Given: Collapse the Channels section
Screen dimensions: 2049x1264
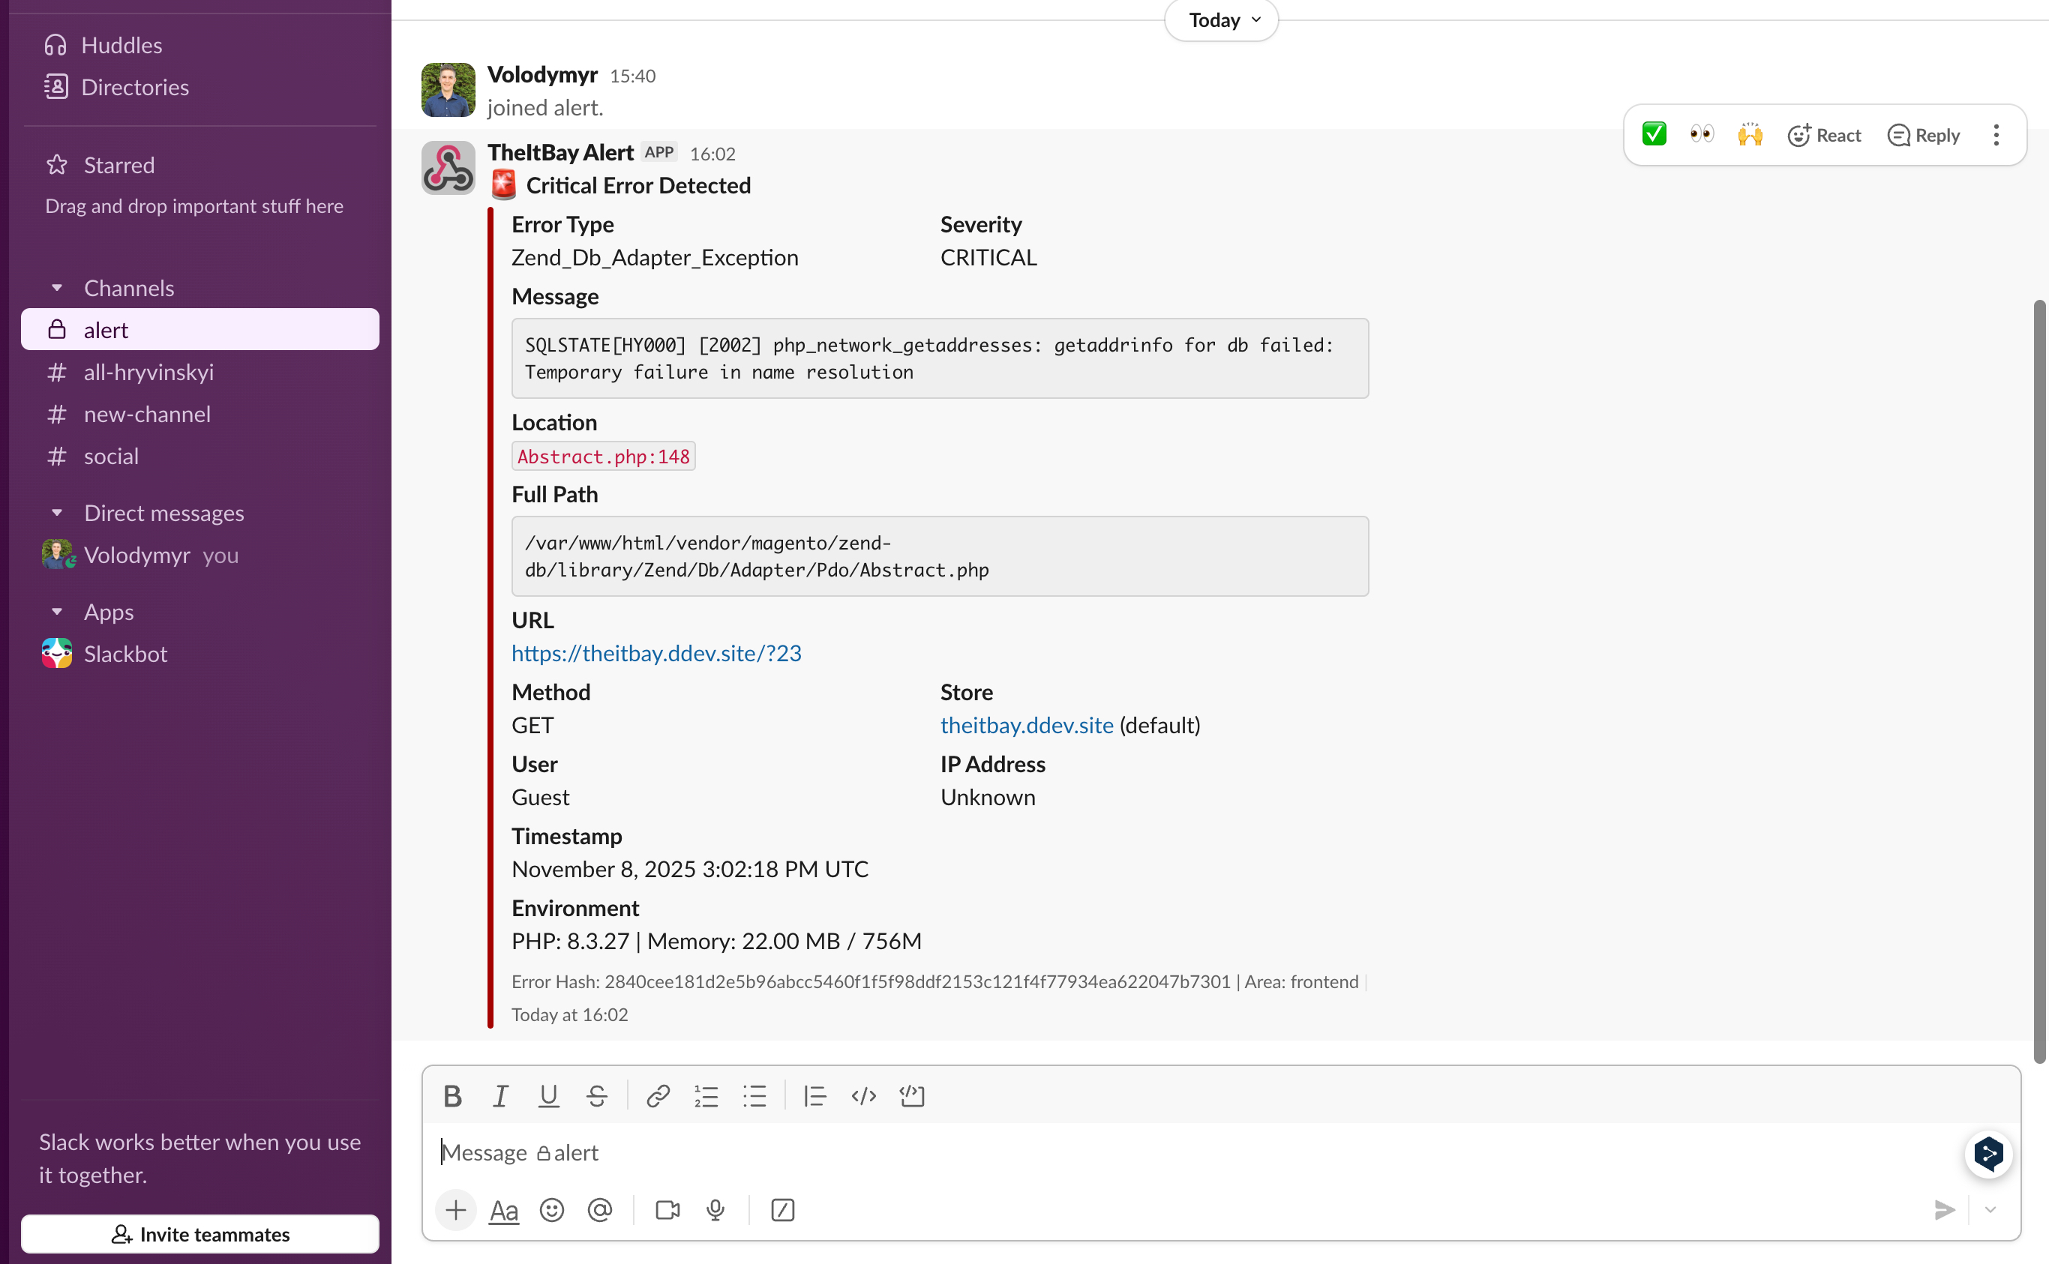Looking at the screenshot, I should (x=57, y=286).
